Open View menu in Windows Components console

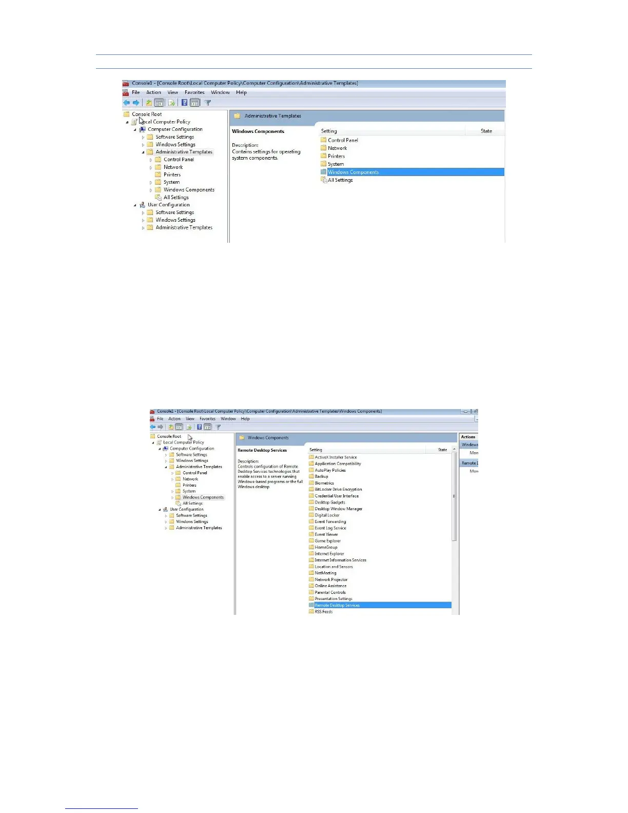(x=190, y=419)
